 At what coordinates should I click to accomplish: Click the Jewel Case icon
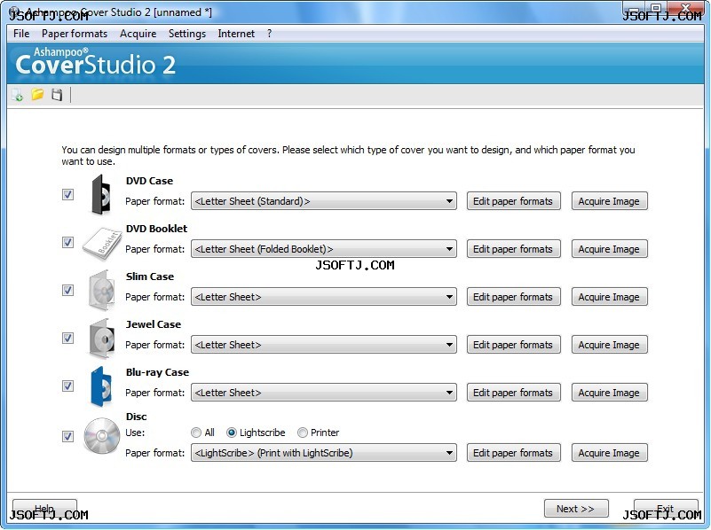102,339
